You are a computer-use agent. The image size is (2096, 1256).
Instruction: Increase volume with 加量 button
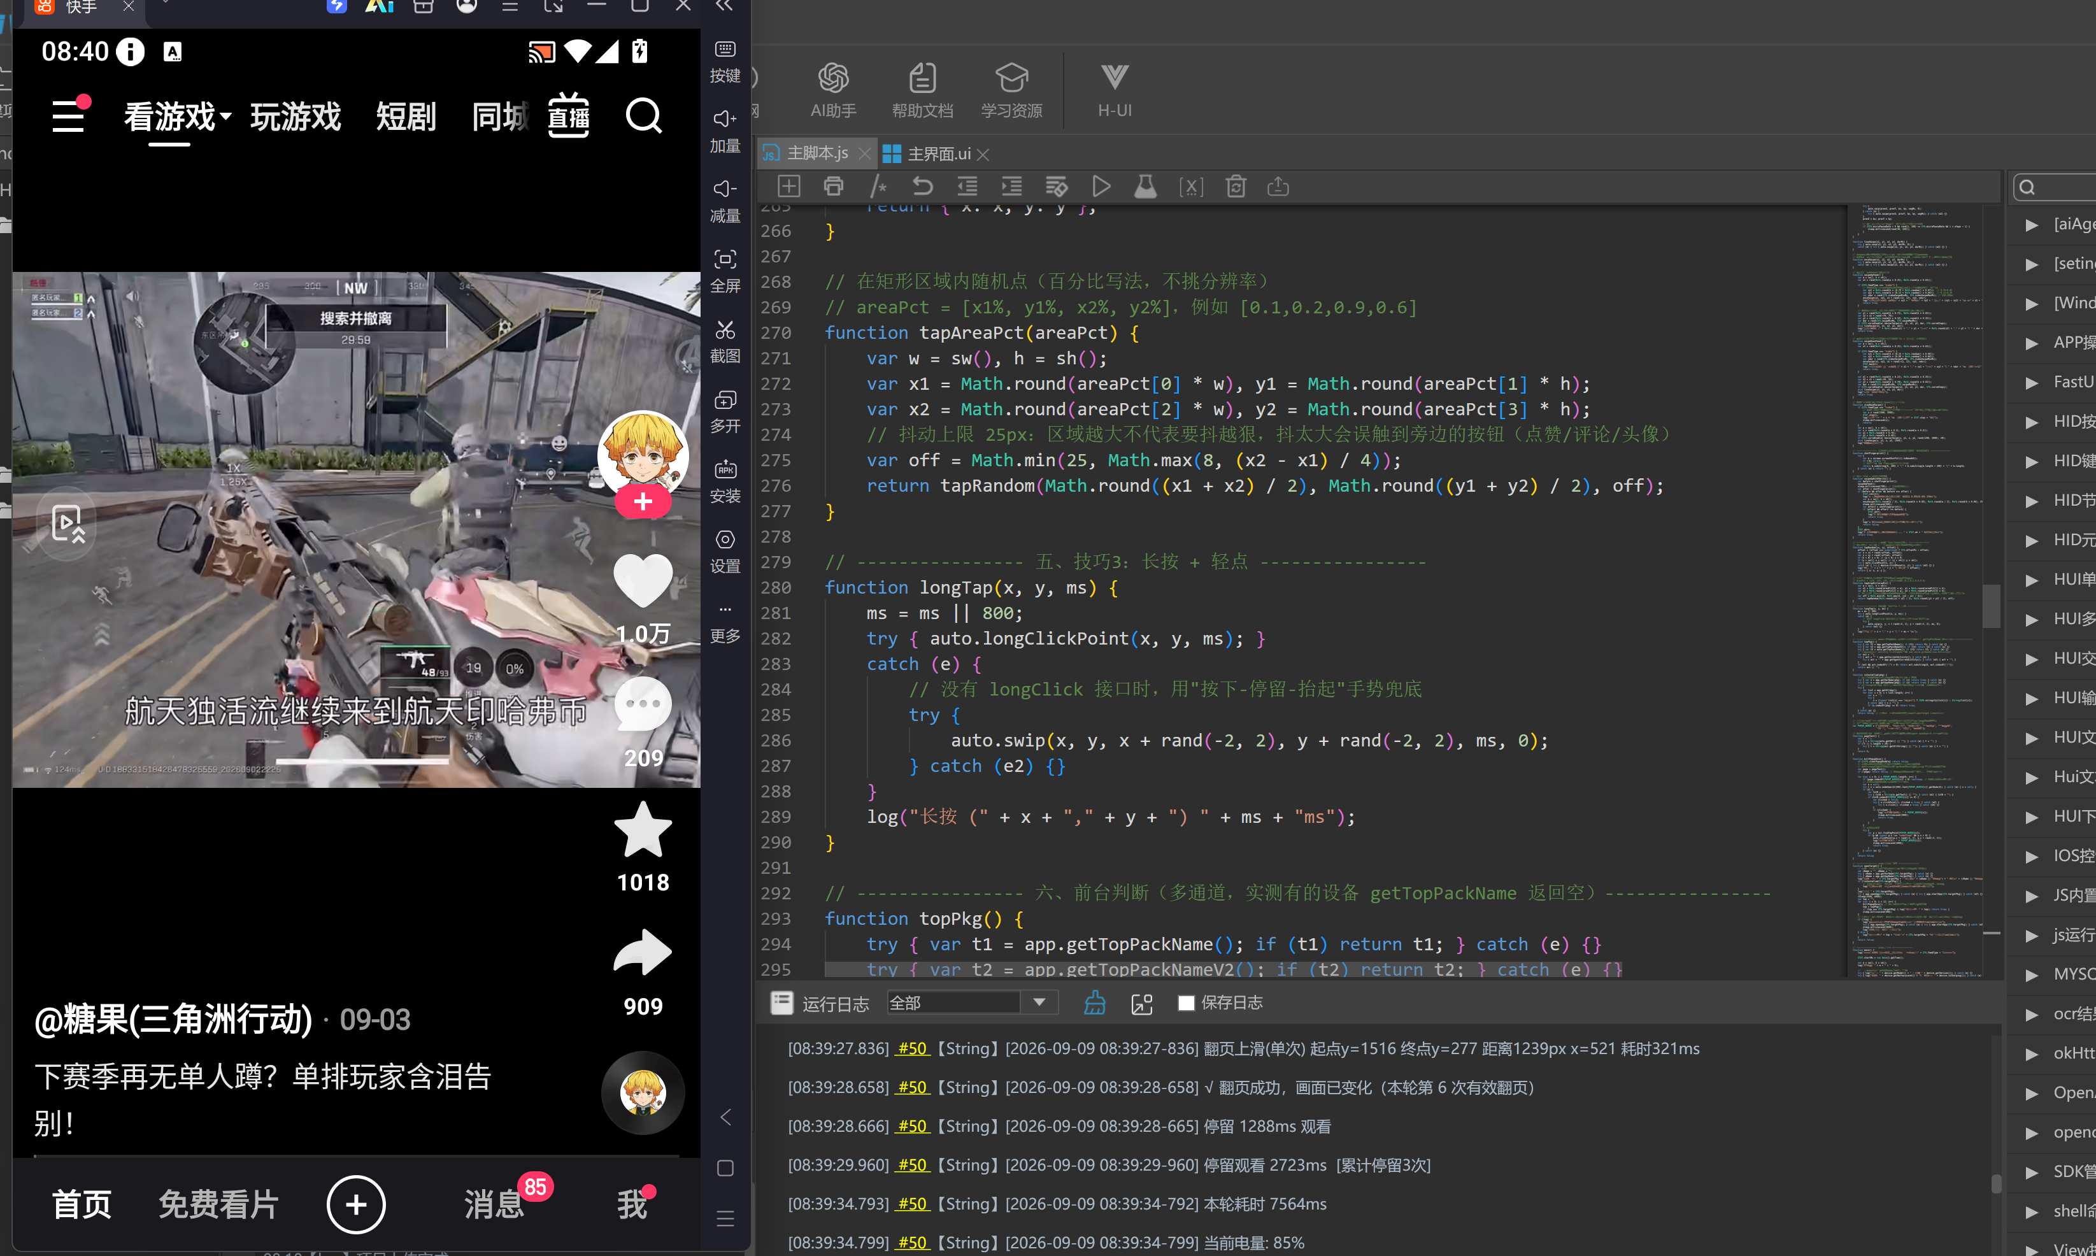(725, 132)
